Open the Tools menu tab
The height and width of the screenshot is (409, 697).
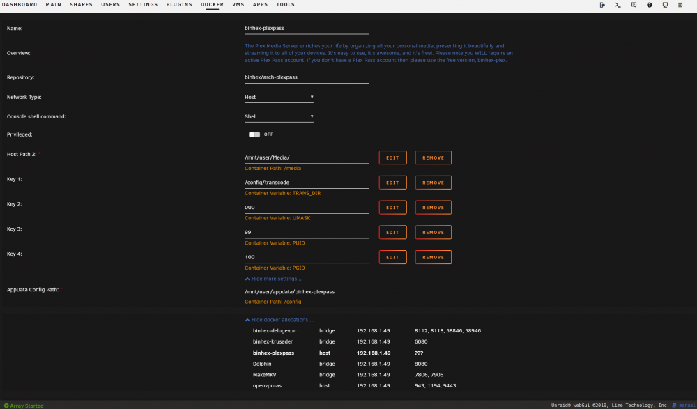click(285, 4)
